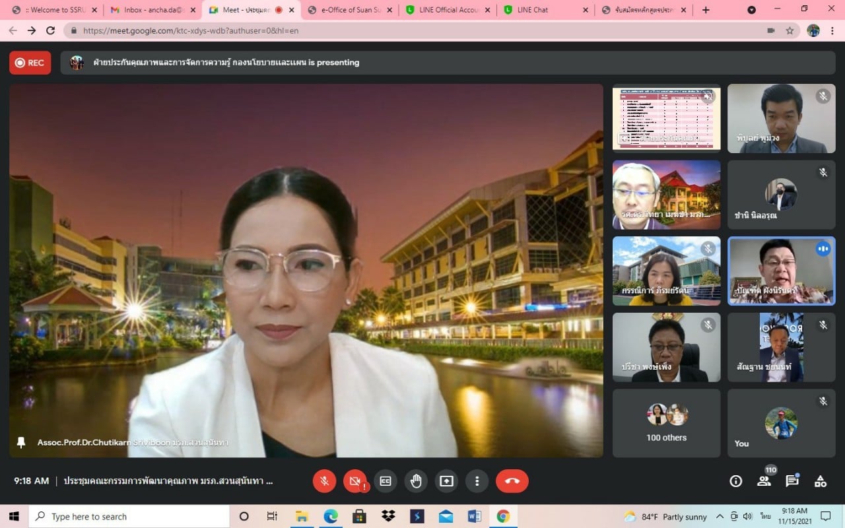Show participants list with 110 badge
This screenshot has width=845, height=528.
click(x=764, y=481)
